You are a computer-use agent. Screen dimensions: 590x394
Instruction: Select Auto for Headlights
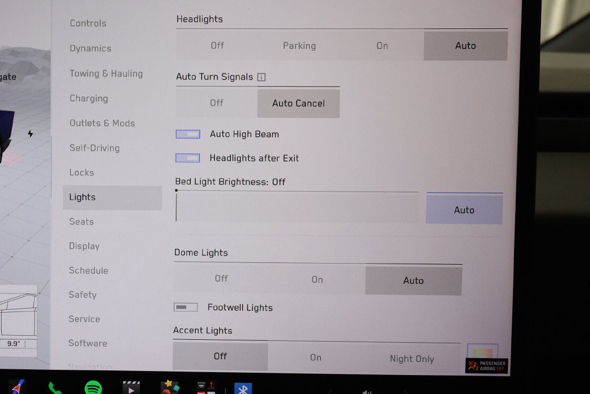click(466, 46)
